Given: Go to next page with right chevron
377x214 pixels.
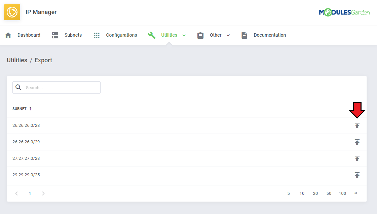Looking at the screenshot, I should (43, 193).
